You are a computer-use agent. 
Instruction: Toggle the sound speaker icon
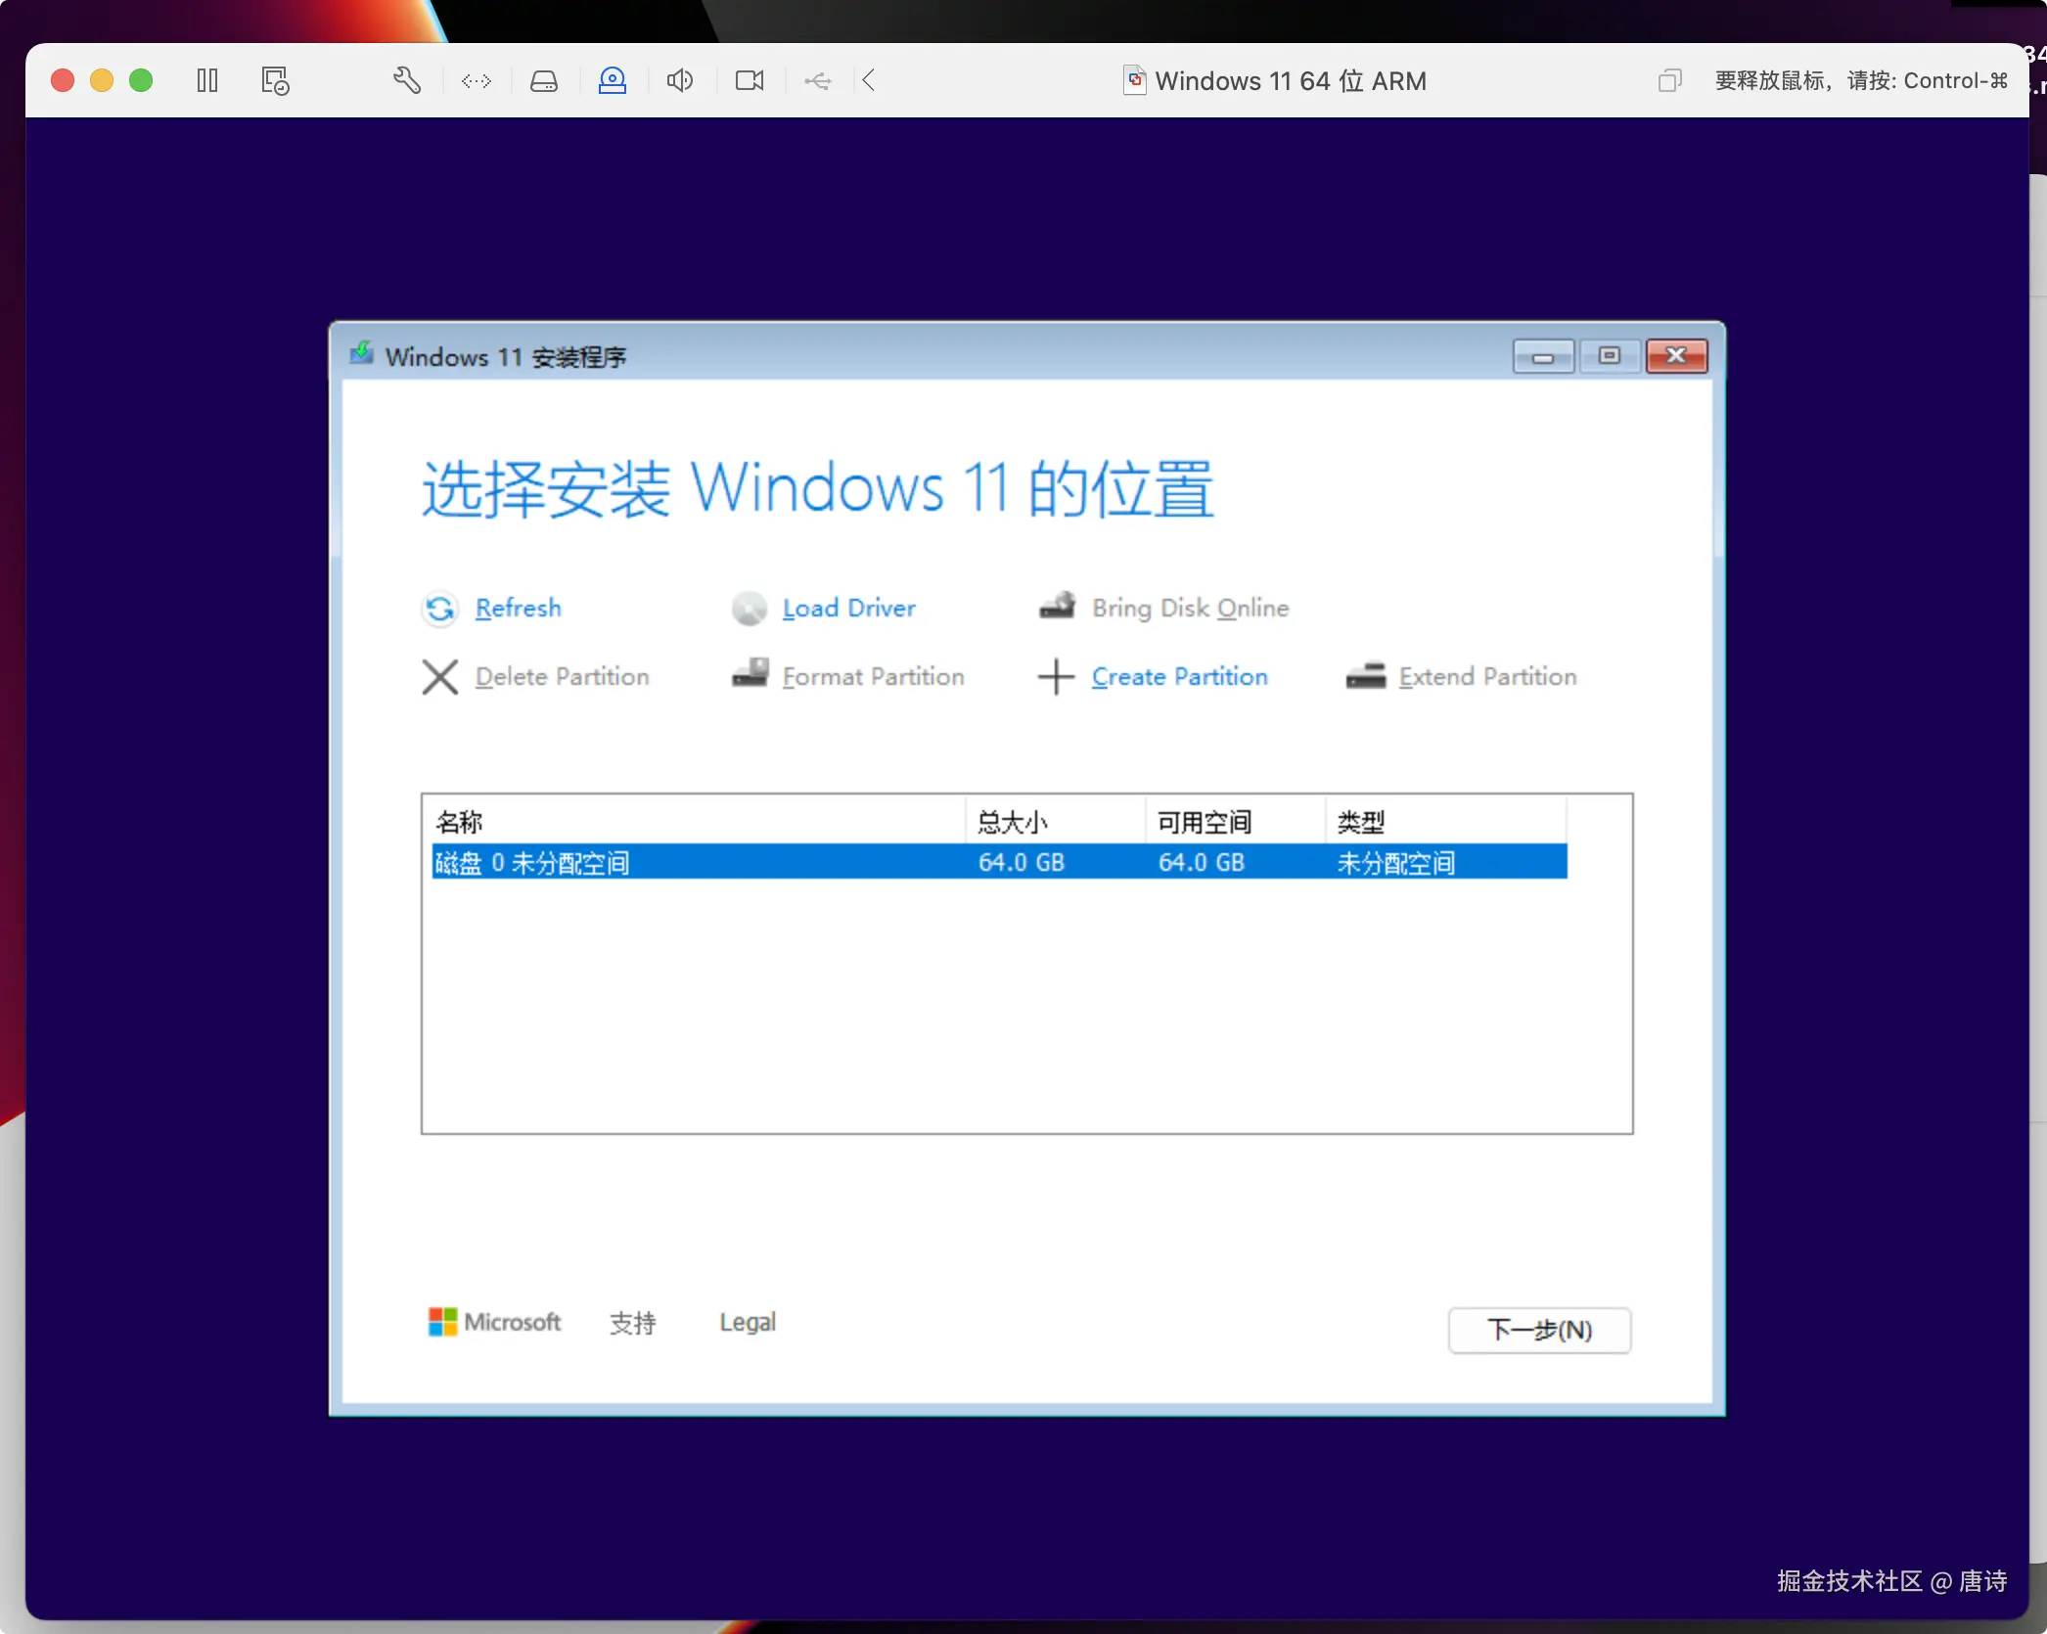680,80
